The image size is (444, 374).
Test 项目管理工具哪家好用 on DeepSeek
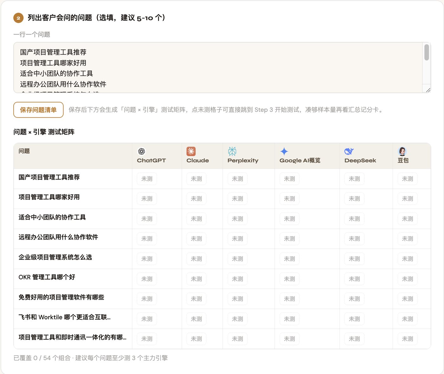(x=354, y=199)
